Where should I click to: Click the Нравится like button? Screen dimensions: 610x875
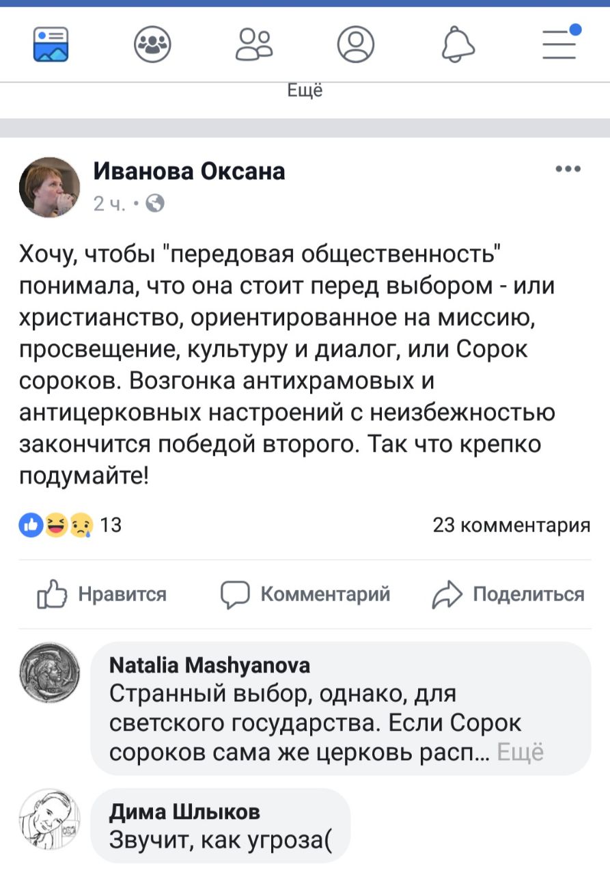tap(102, 594)
